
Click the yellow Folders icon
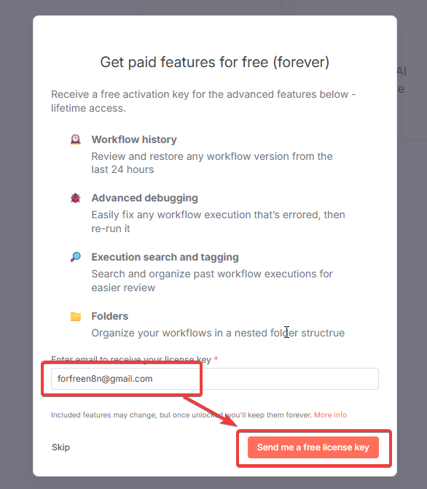click(x=75, y=316)
